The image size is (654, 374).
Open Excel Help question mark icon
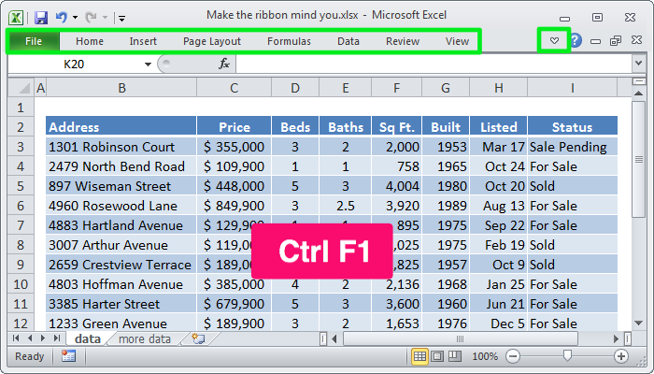click(576, 41)
